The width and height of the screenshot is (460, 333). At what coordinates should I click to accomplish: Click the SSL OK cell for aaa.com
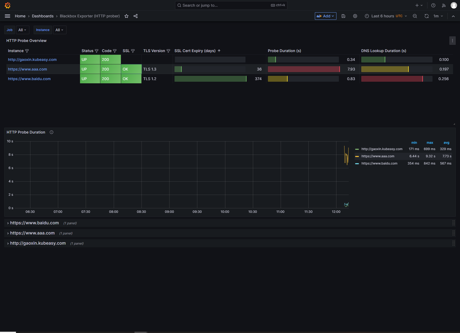[131, 69]
